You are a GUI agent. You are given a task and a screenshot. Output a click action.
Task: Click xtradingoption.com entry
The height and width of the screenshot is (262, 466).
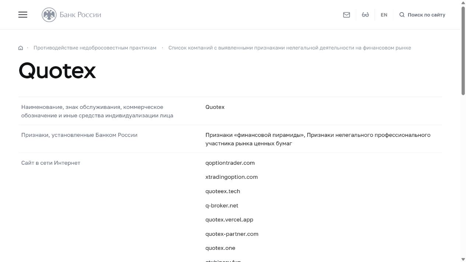coord(231,177)
